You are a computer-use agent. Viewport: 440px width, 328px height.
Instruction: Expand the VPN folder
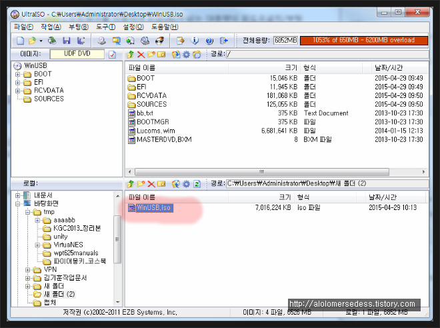click(x=27, y=270)
